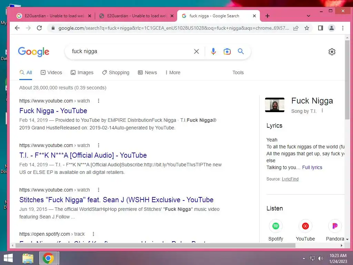Select the All results tab
The height and width of the screenshot is (265, 353).
[x=26, y=72]
